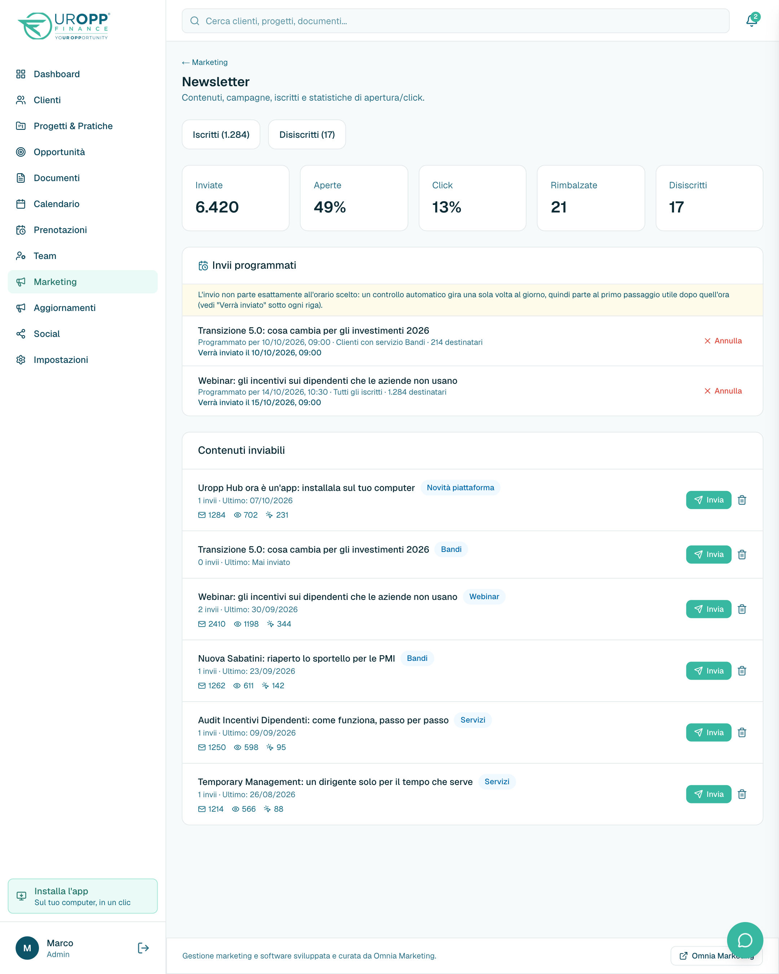779x974 pixels.
Task: Send the Nuova Sabatini newsletter
Action: (x=709, y=671)
